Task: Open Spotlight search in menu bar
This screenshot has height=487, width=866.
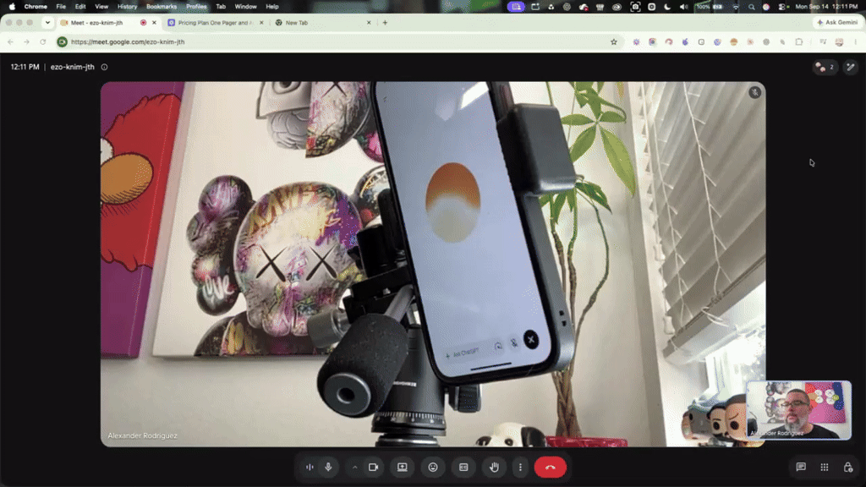Action: (x=751, y=7)
